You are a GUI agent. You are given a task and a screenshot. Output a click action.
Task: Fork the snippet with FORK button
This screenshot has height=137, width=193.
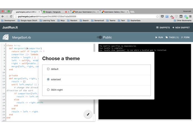186,37
